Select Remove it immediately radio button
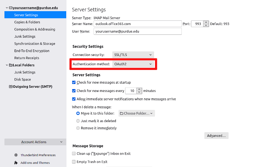255x167 pixels. pos(78,128)
